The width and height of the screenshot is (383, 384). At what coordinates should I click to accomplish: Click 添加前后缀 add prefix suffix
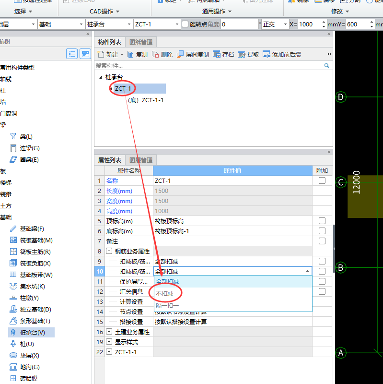pos(282,54)
